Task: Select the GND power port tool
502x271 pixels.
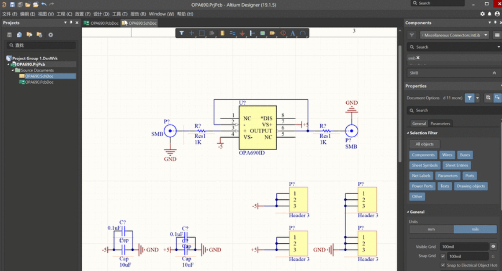Action: 242,33
